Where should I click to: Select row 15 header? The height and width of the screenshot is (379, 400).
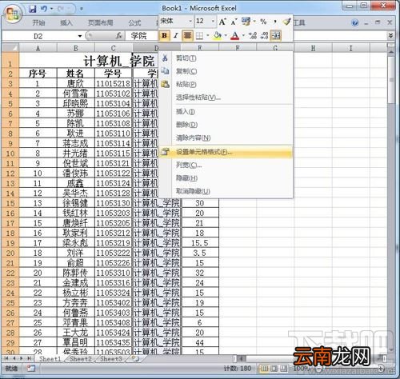point(10,203)
